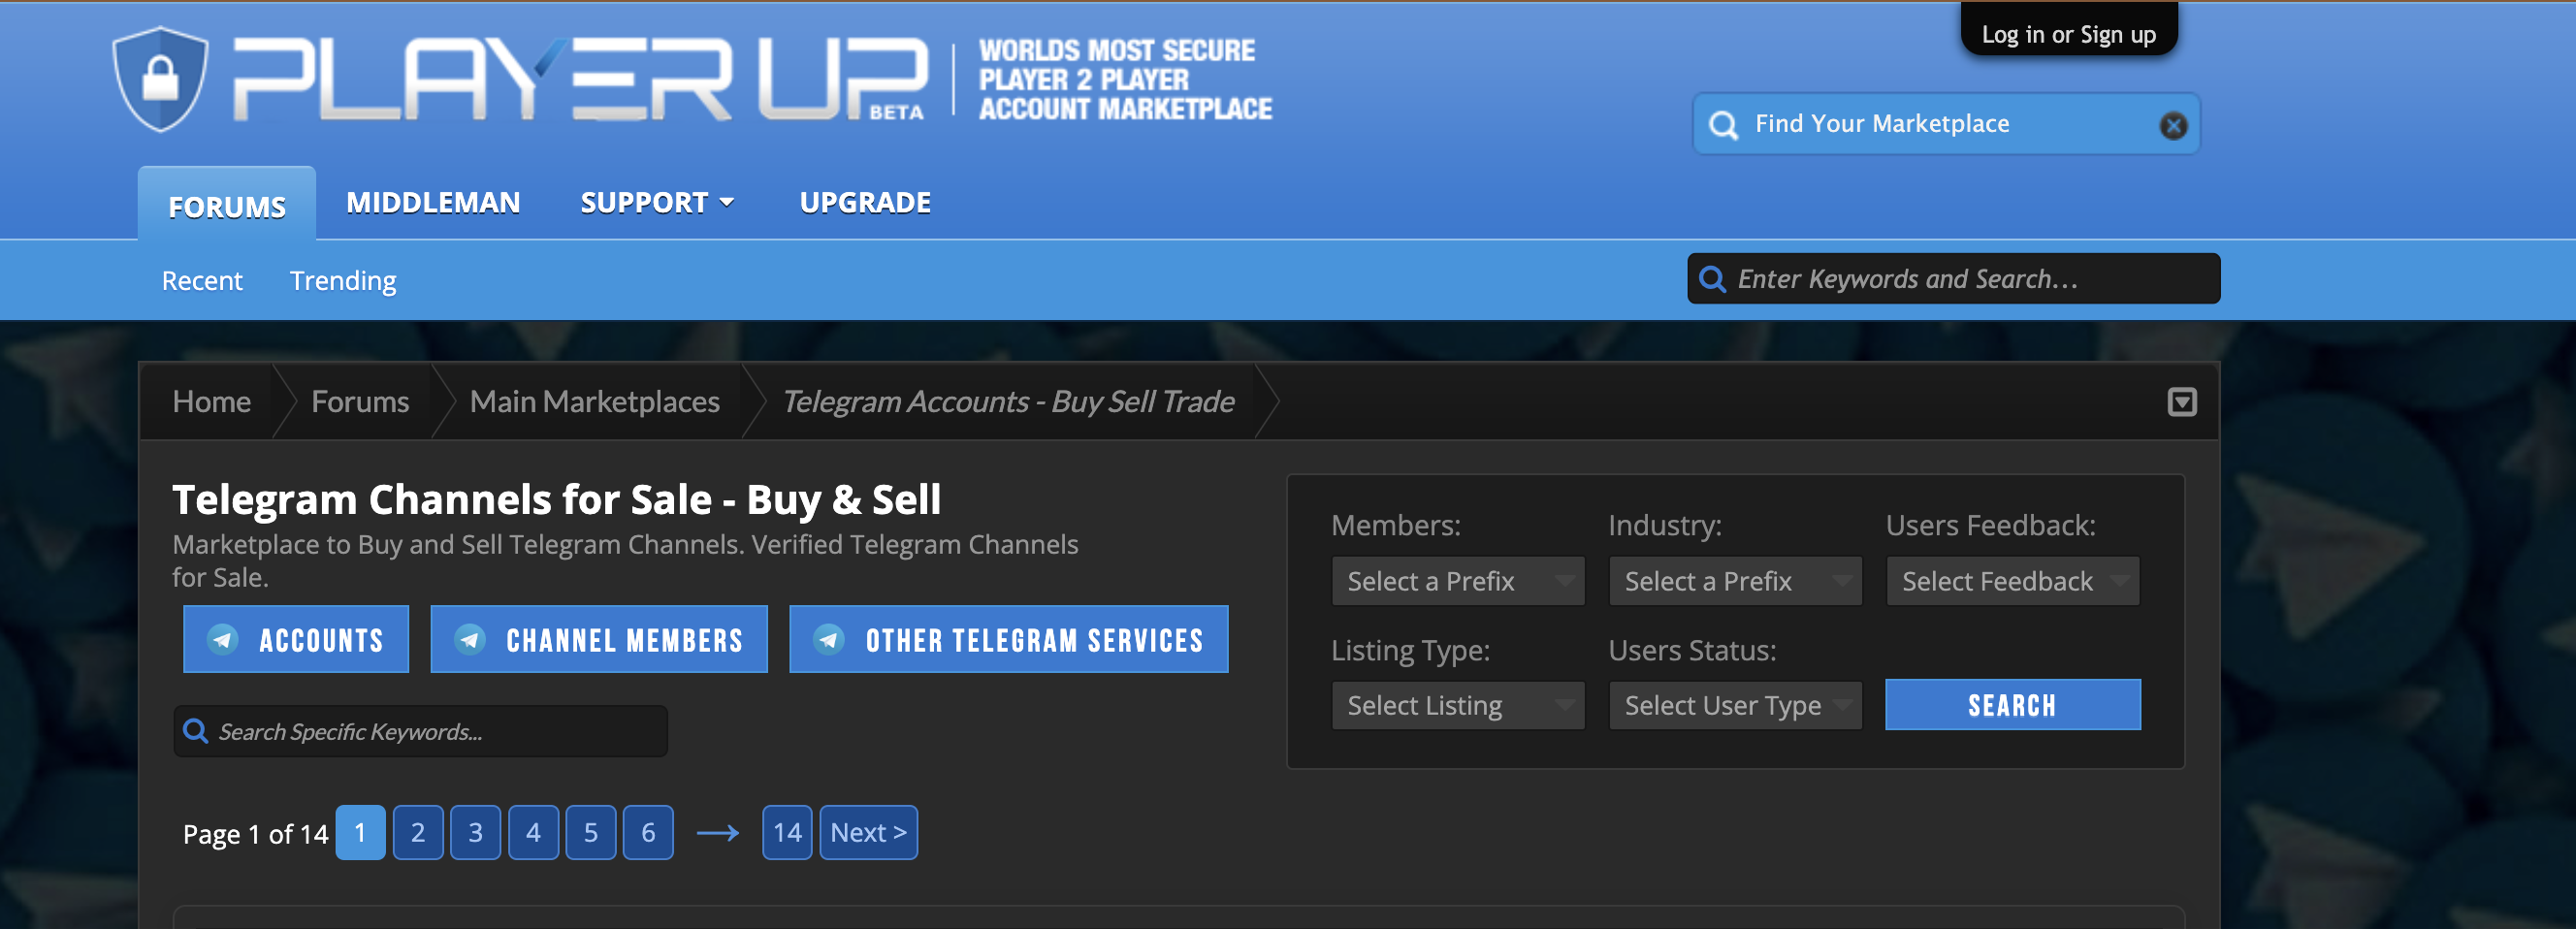This screenshot has height=929, width=2576.
Task: Go to the Home breadcrumb
Action: [211, 402]
